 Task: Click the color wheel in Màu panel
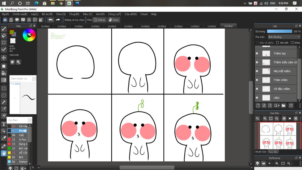[x=29, y=35]
